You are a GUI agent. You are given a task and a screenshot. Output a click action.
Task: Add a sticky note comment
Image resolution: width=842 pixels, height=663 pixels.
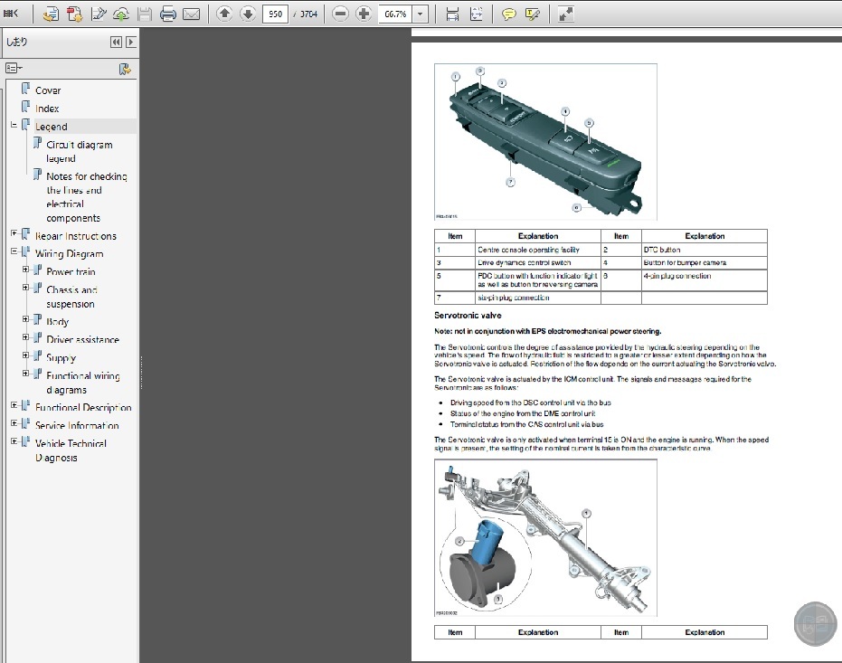508,14
